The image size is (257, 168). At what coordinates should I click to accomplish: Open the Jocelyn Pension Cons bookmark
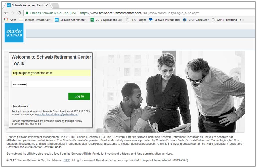point(35,20)
